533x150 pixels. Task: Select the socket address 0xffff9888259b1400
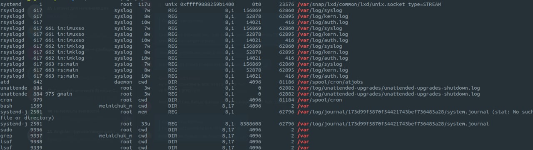[x=207, y=4]
